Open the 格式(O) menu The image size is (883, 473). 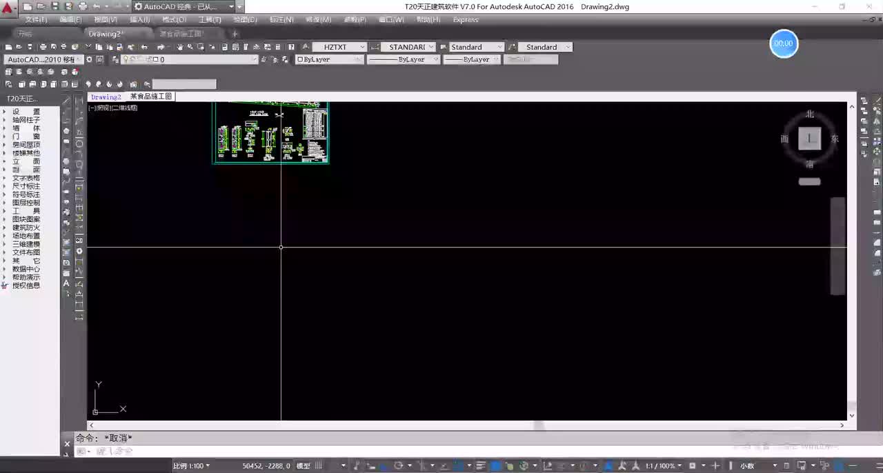[x=174, y=19]
